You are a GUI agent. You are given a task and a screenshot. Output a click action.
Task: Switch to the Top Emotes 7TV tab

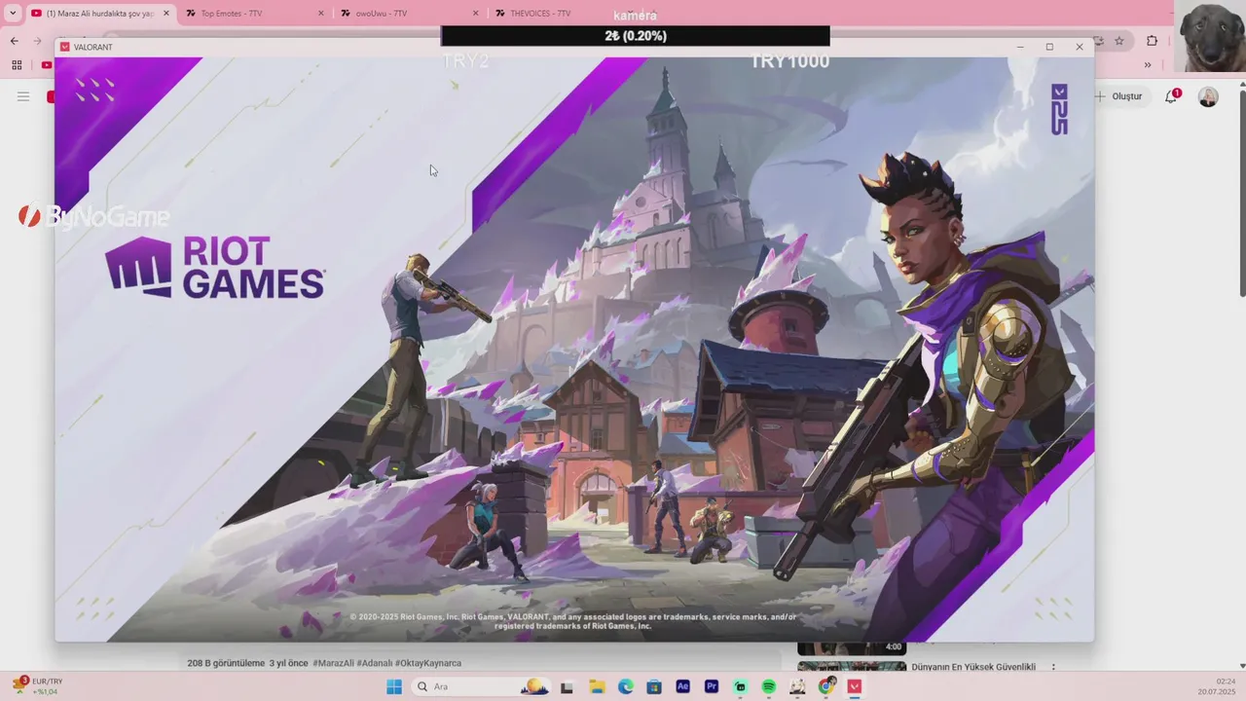pos(253,14)
